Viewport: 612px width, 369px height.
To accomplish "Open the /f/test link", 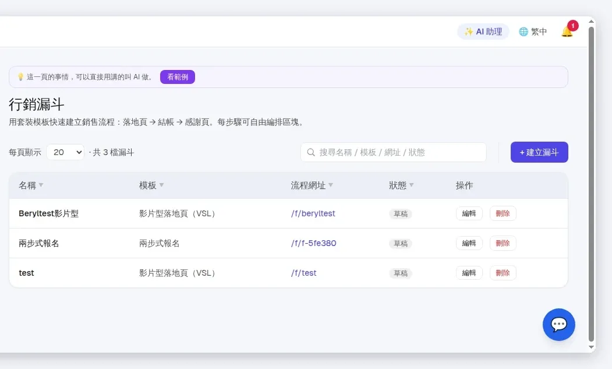I will pos(303,273).
